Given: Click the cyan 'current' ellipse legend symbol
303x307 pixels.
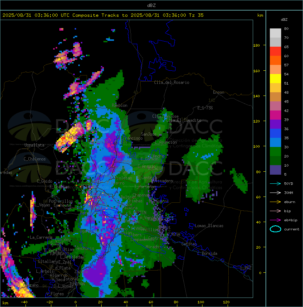Looking at the screenshot, I should click(275, 229).
